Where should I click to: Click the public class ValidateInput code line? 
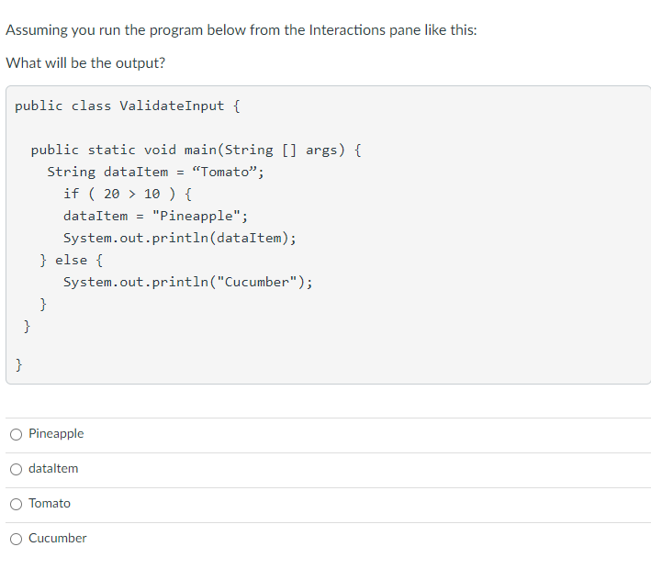tap(128, 106)
